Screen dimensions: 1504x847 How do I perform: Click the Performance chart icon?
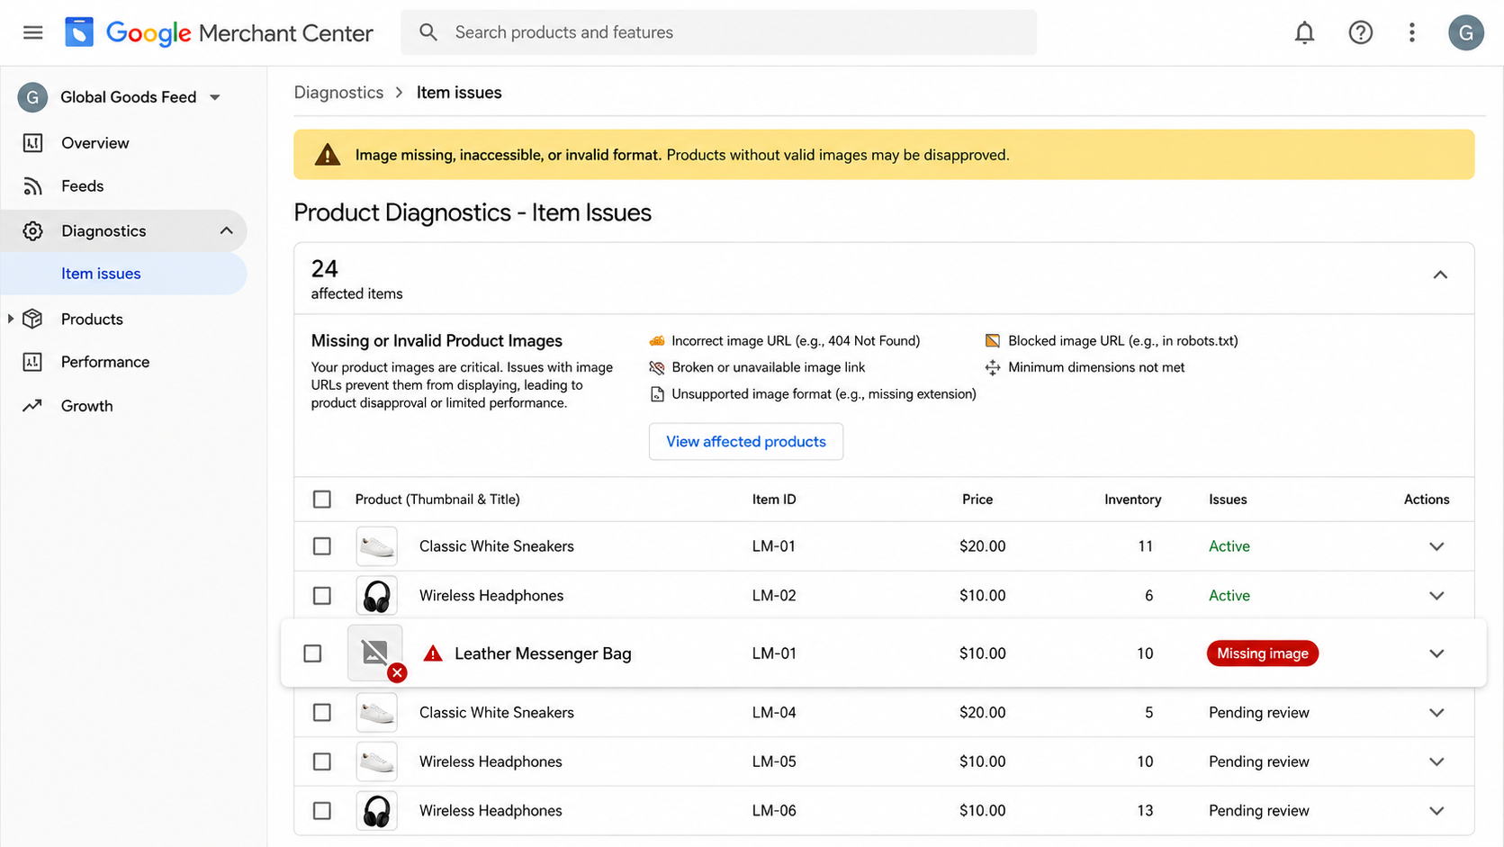(x=32, y=362)
